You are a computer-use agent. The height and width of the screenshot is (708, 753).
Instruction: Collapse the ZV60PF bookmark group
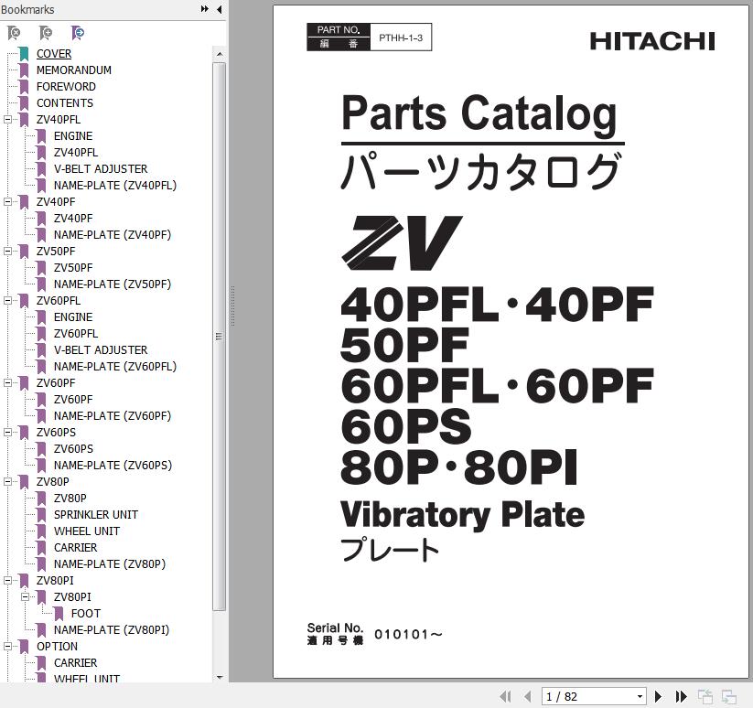[x=7, y=382]
